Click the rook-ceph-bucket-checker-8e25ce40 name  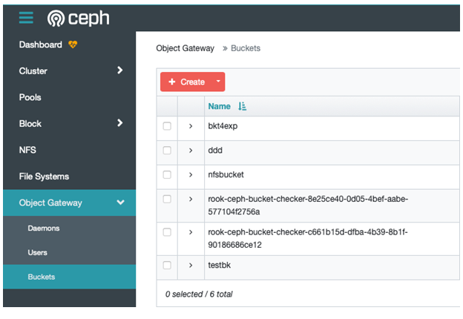pyautogui.click(x=308, y=205)
